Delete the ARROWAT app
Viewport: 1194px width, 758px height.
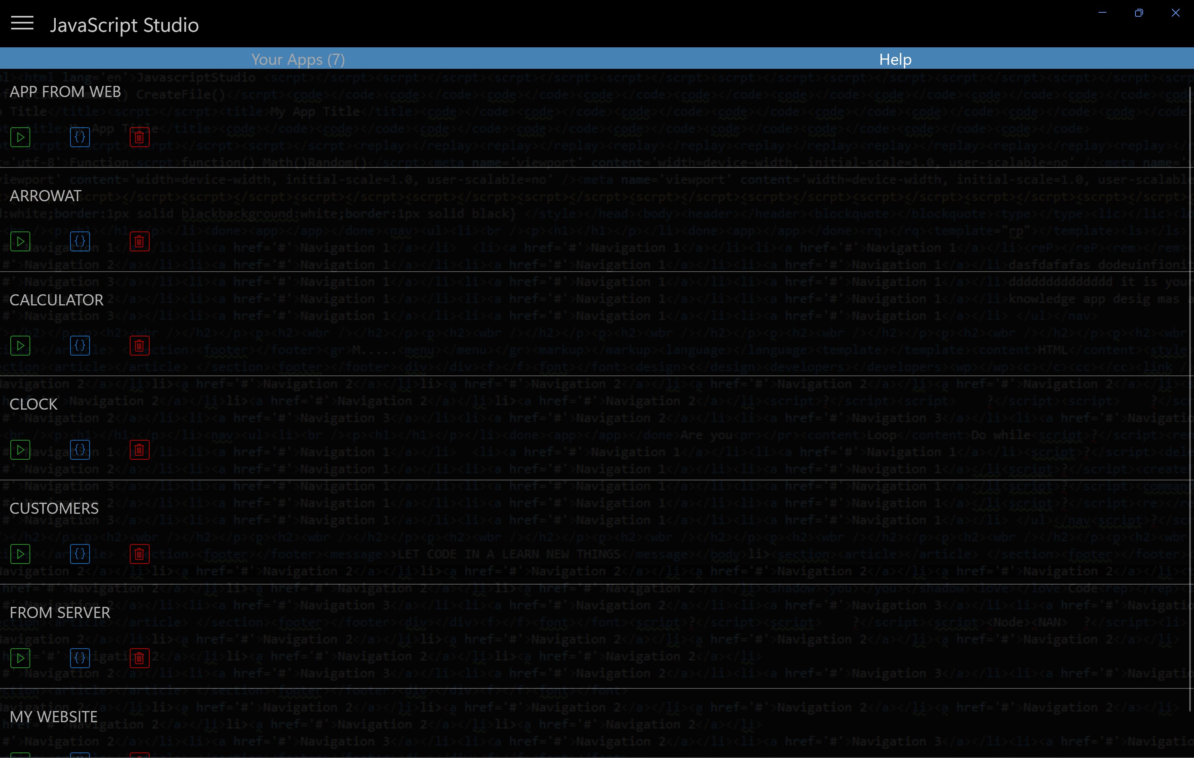point(139,241)
